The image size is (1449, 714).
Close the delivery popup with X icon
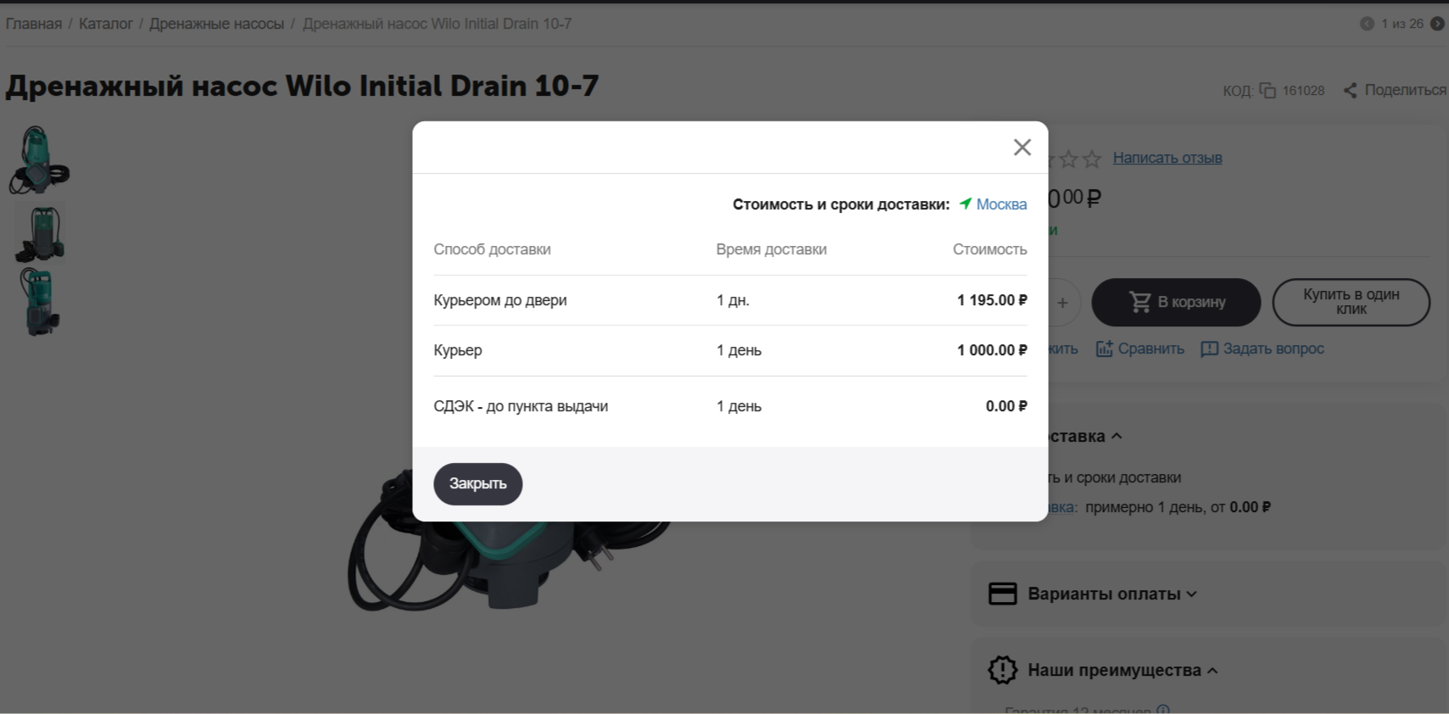1022,148
